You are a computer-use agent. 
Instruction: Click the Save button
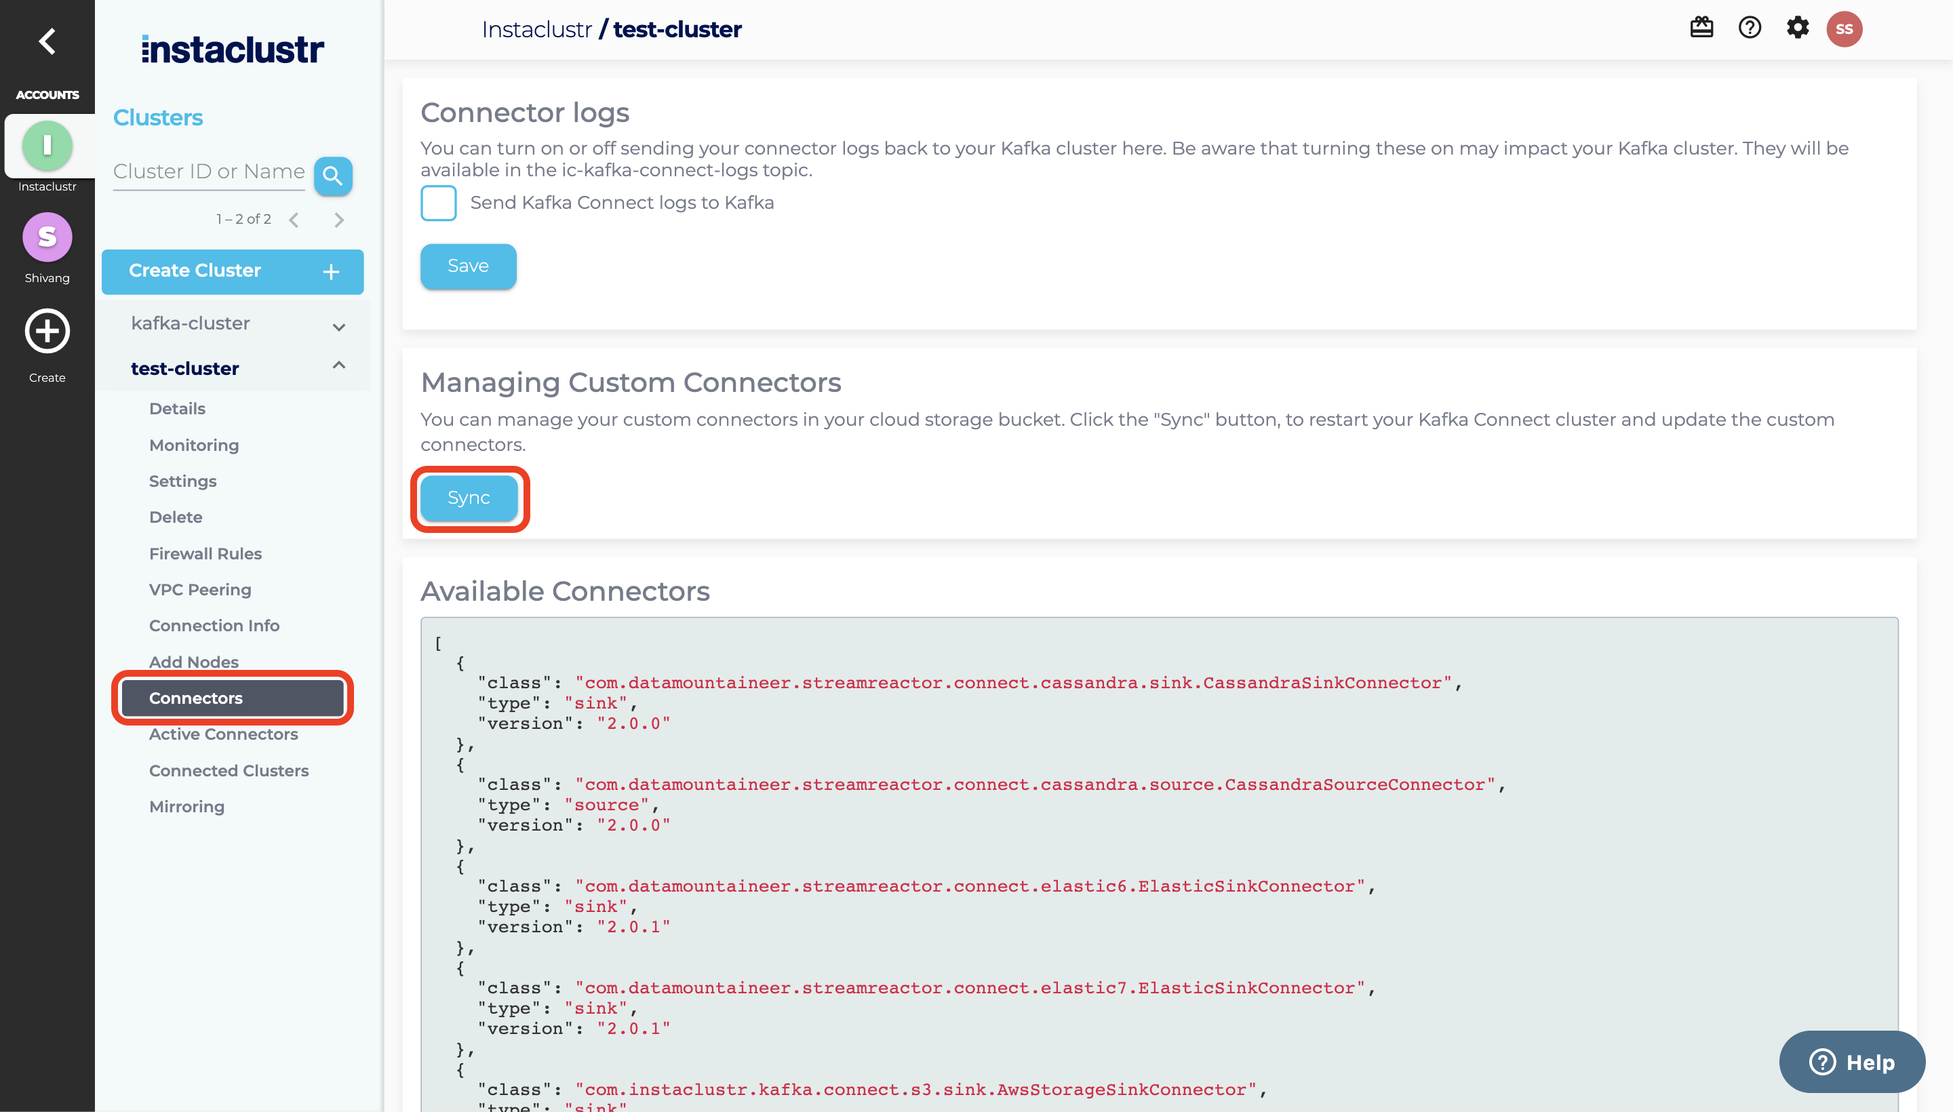pyautogui.click(x=468, y=266)
